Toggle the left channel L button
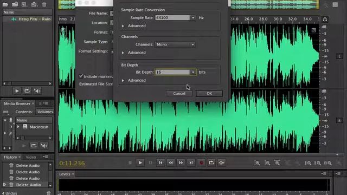The image size is (347, 195). pos(339,56)
